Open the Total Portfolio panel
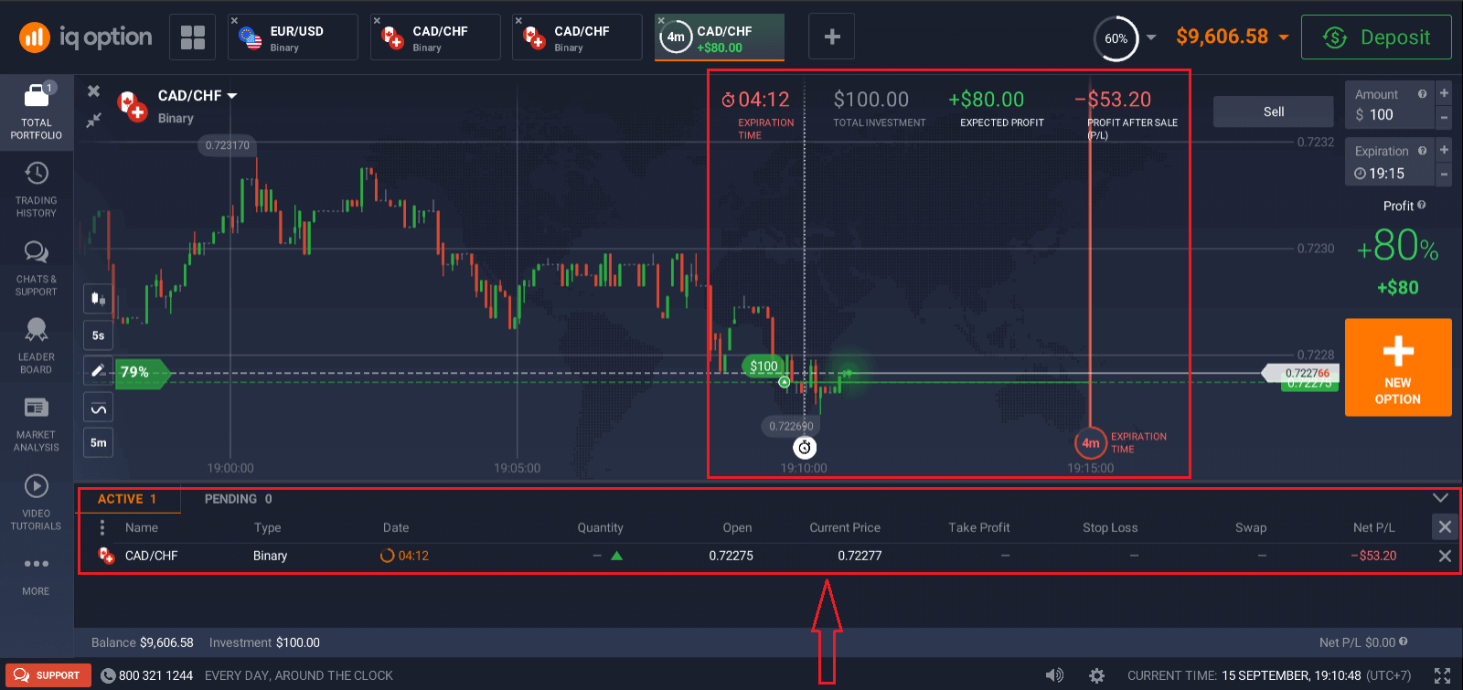 (37, 110)
